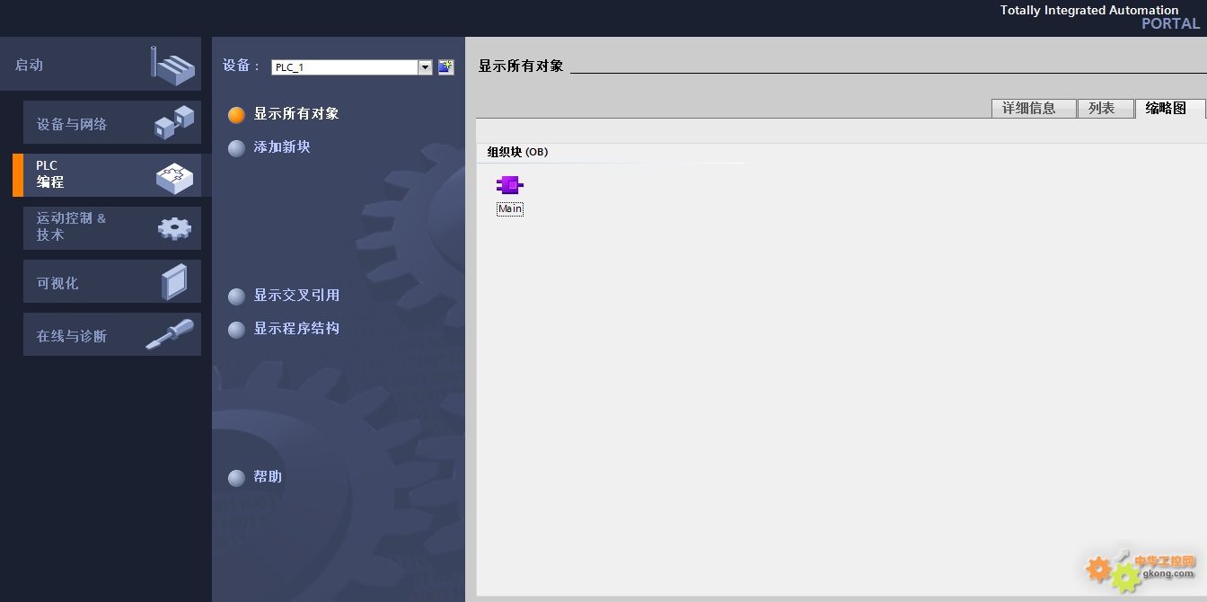Click orange bullet beside 显示所有对象

point(236,115)
